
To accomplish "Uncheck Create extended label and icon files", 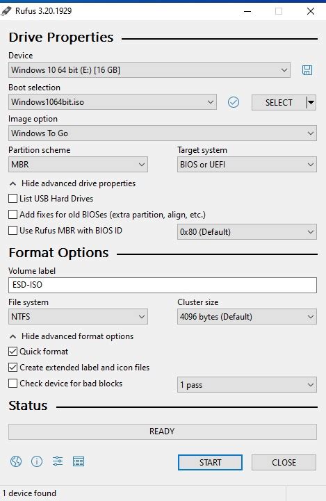I will (x=13, y=368).
